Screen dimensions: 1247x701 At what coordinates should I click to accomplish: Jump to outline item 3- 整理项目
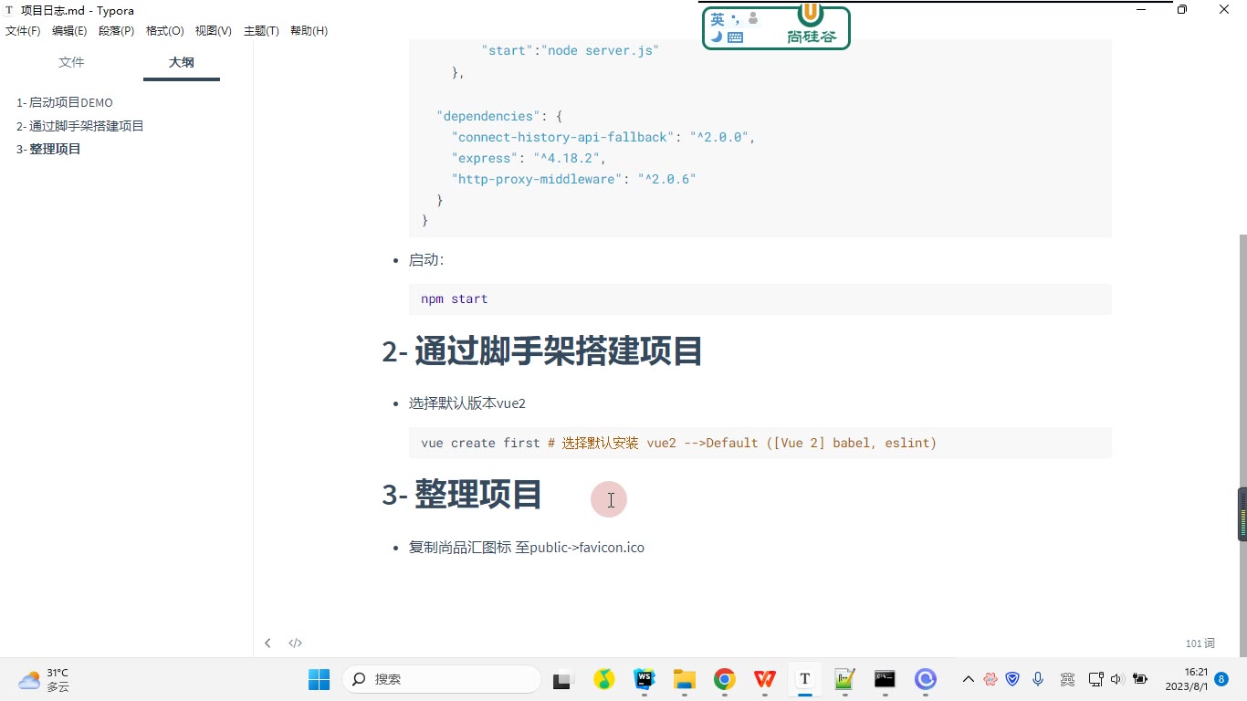coord(48,149)
